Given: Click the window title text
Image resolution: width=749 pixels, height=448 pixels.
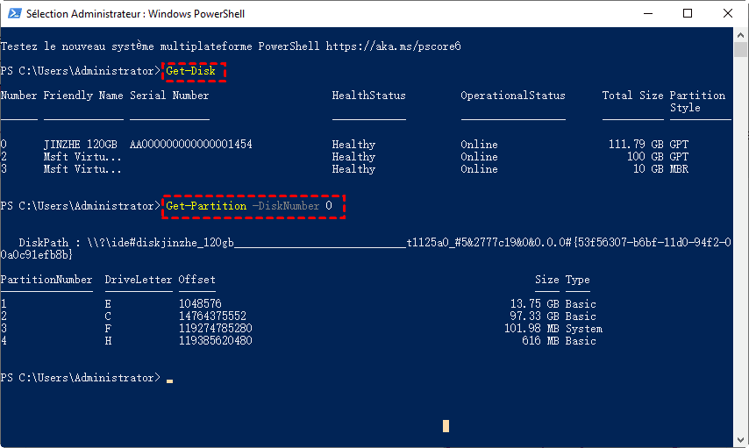Looking at the screenshot, I should click(x=136, y=14).
